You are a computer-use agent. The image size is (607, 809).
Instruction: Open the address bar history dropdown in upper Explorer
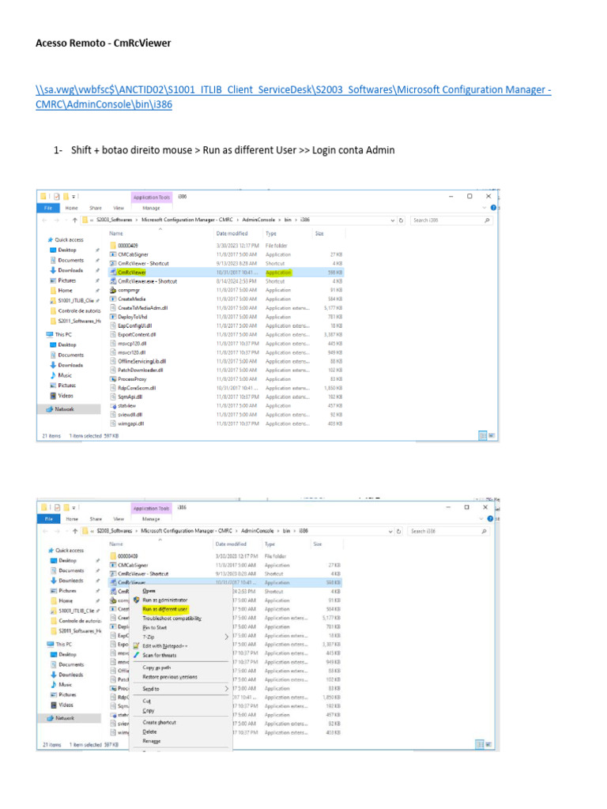pyautogui.click(x=392, y=220)
